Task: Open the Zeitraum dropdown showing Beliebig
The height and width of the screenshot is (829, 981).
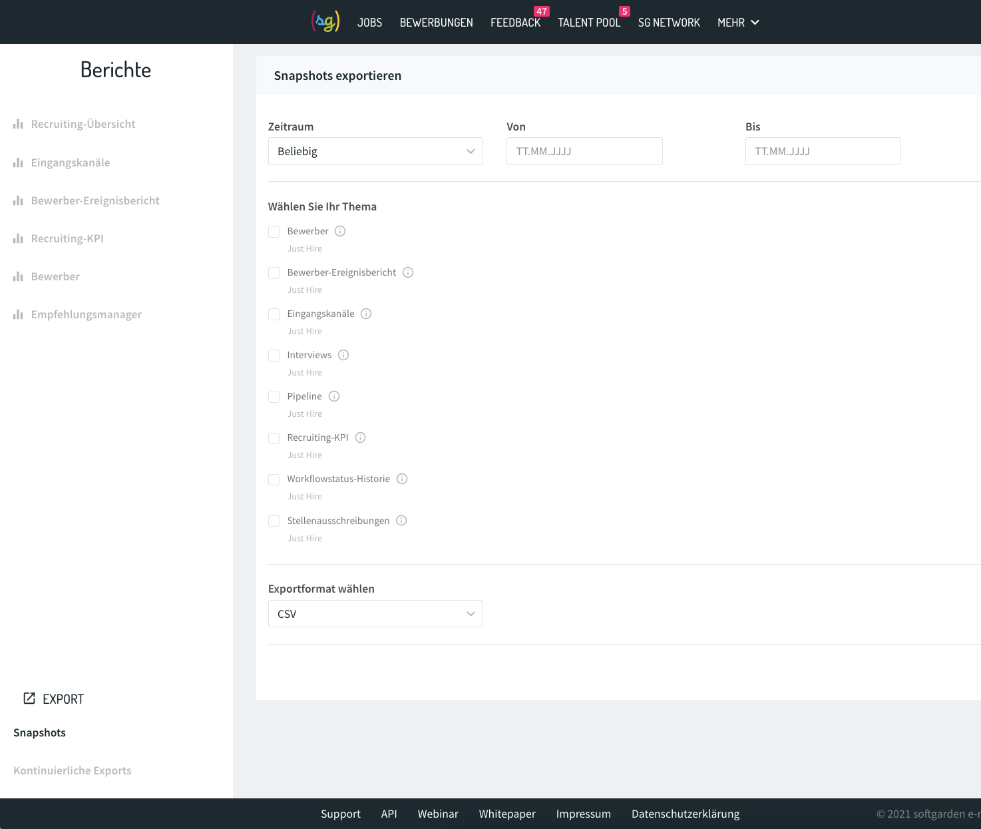Action: coord(375,151)
